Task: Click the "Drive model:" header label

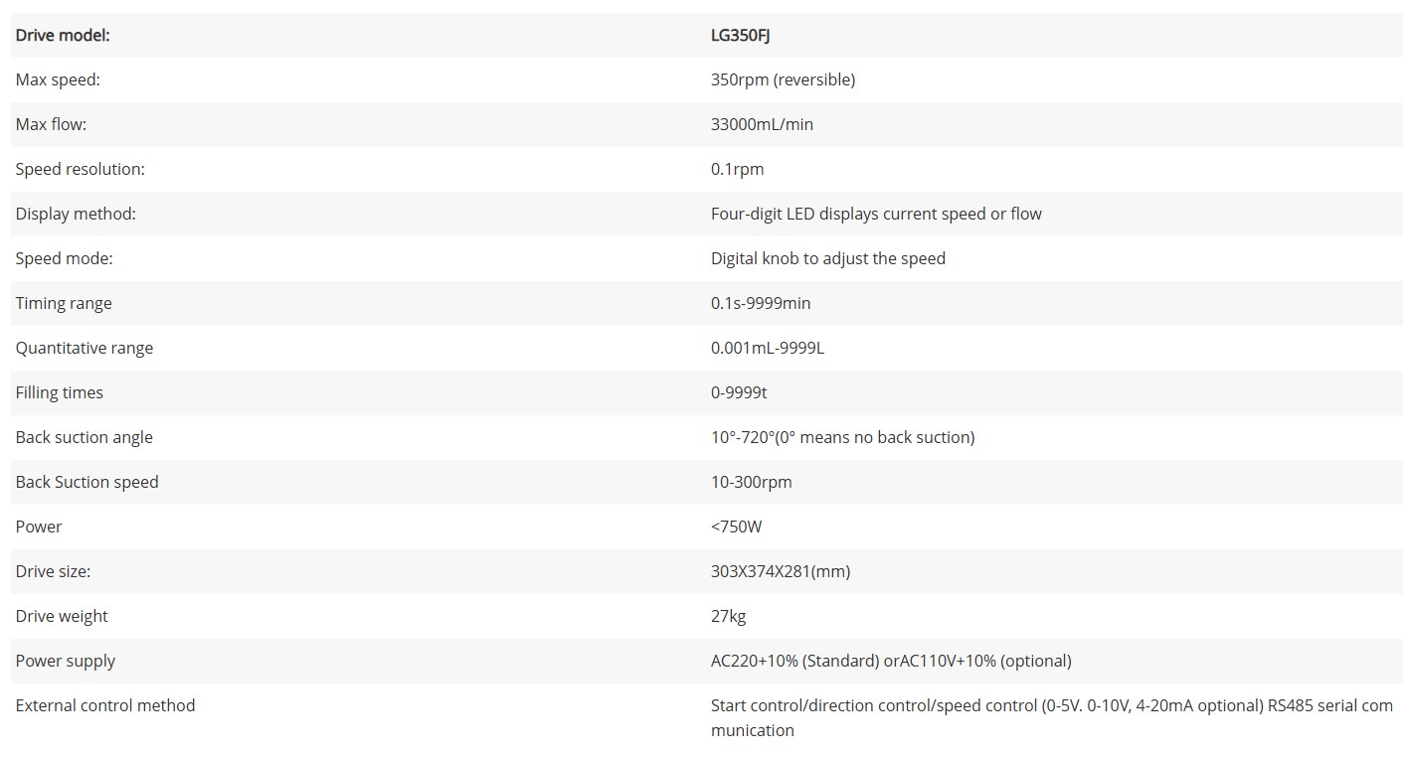Action: 63,35
